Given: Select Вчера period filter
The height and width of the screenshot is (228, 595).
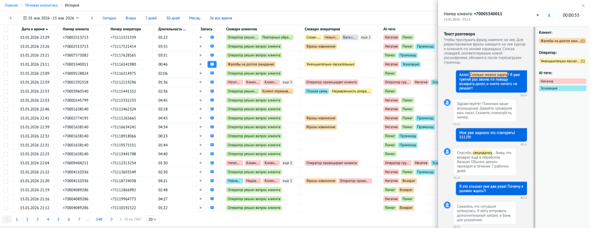Looking at the screenshot, I should (x=131, y=18).
